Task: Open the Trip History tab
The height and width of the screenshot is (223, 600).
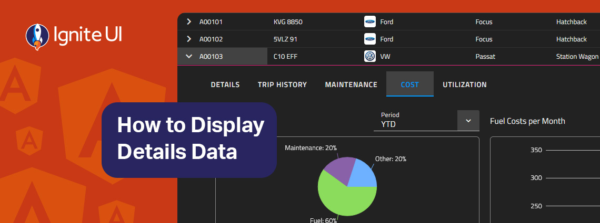Action: tap(282, 84)
